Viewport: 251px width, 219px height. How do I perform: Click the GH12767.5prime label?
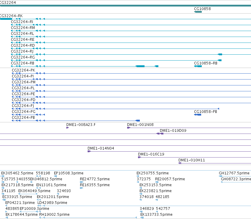(234, 173)
